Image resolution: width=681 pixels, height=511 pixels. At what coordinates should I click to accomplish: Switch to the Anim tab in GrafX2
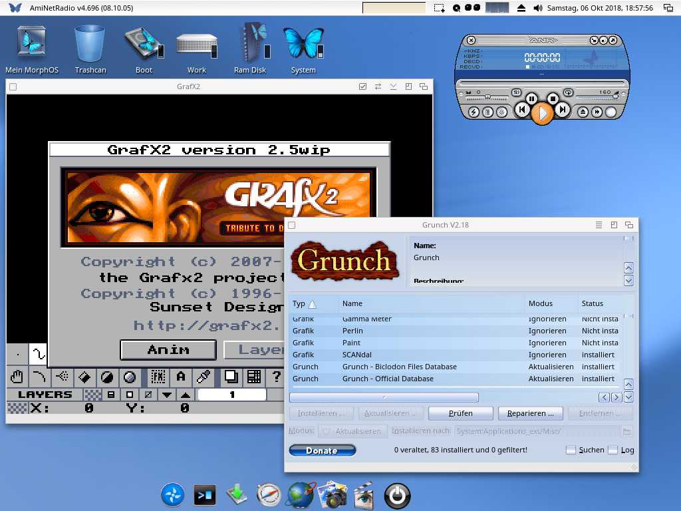[168, 349]
